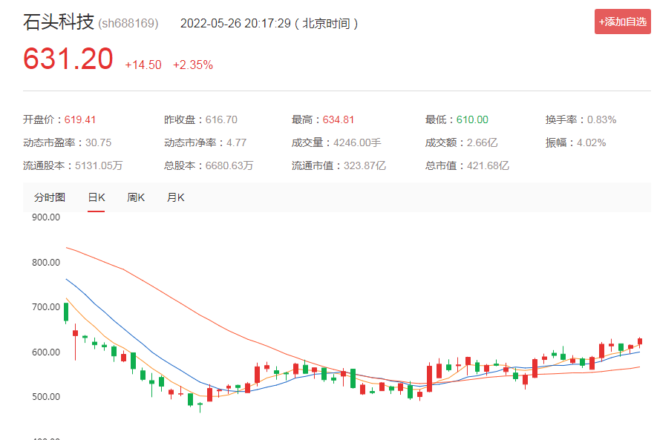Click the 成交额 value 2.66亿
Viewport: 657px width, 440px height.
(482, 142)
